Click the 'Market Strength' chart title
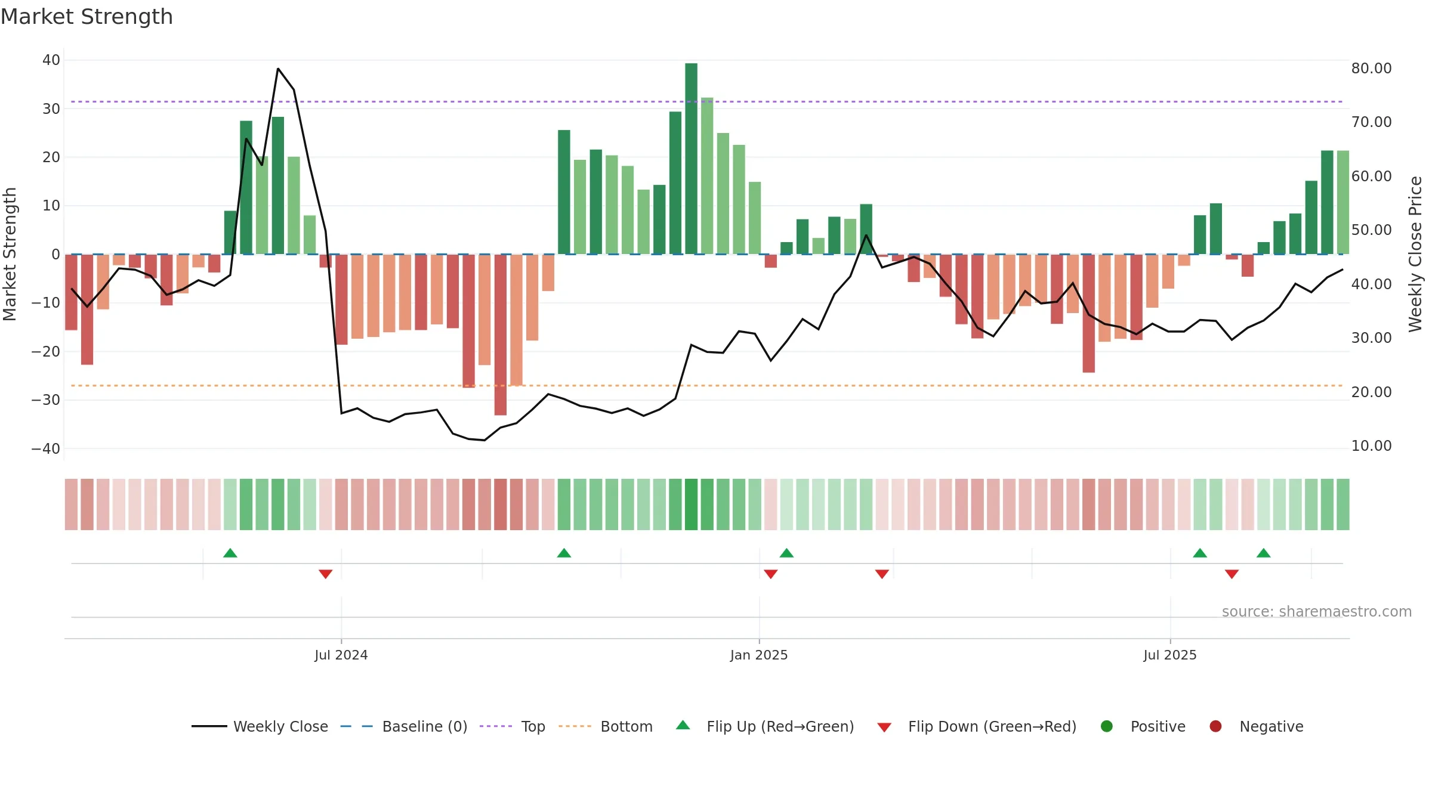This screenshot has height=805, width=1432. 87,17
